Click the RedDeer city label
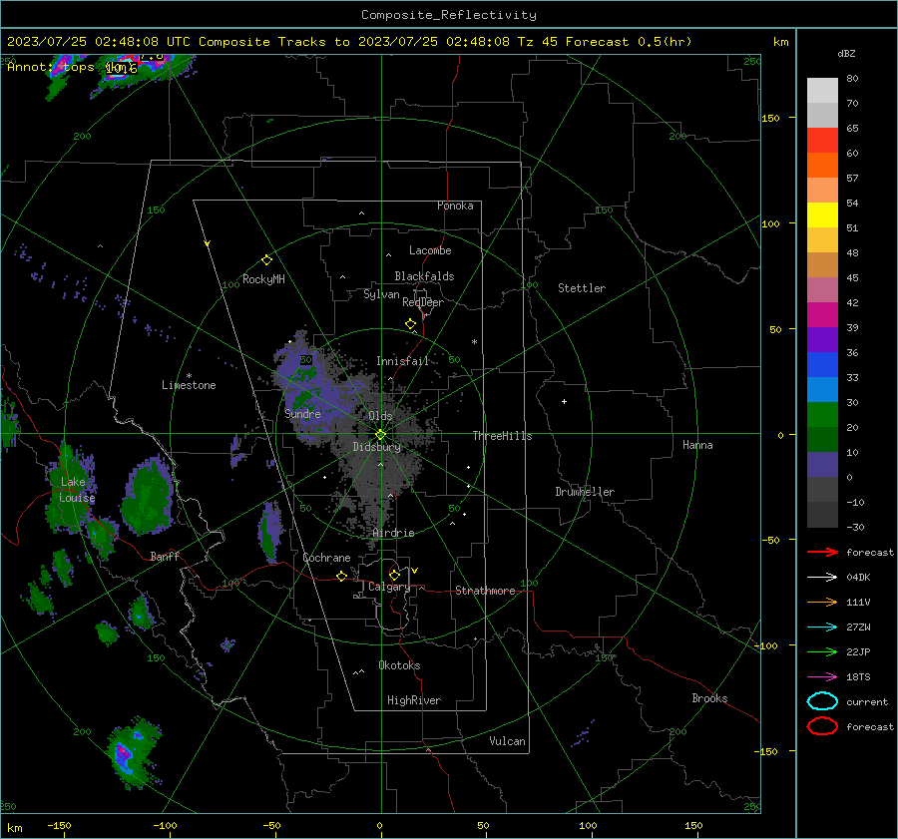This screenshot has width=898, height=839. [x=423, y=302]
